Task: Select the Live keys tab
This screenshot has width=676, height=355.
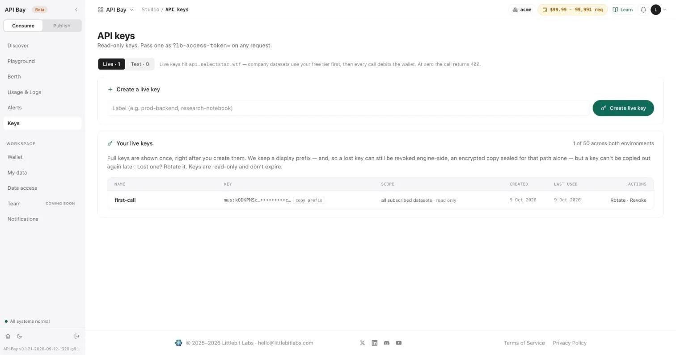Action: [111, 64]
